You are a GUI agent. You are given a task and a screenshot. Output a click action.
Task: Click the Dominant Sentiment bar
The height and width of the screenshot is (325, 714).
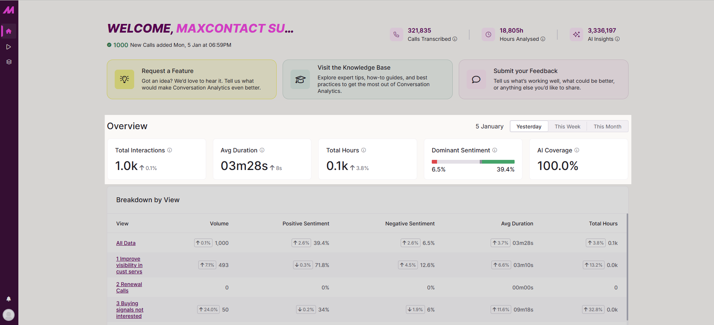pos(473,162)
